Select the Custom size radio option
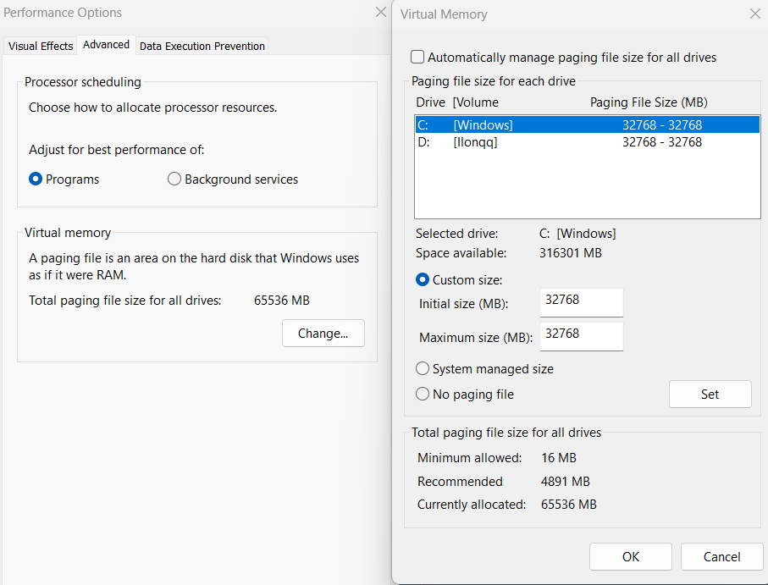This screenshot has width=768, height=585. pyautogui.click(x=423, y=280)
